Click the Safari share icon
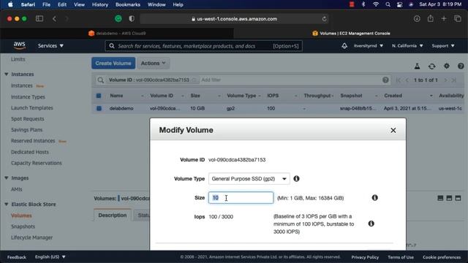Screen dimensions: 468x263 430,18
